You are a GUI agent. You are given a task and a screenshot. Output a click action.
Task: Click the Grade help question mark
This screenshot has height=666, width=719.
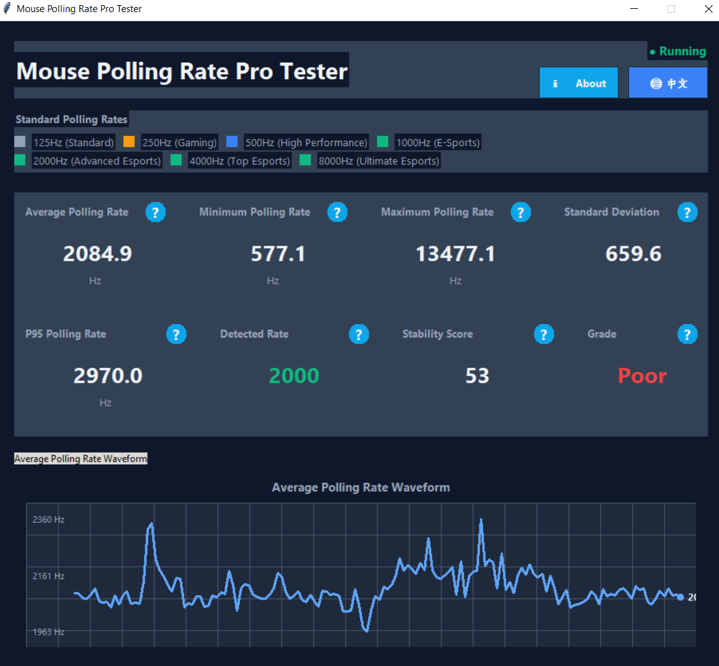pos(687,334)
